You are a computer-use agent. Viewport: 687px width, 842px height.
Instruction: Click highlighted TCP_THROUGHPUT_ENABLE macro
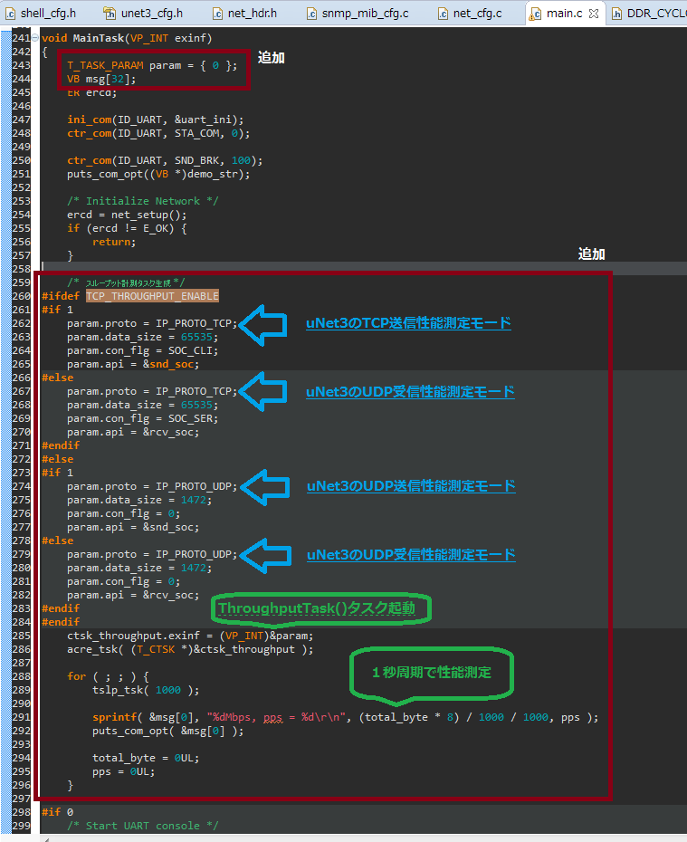click(152, 296)
